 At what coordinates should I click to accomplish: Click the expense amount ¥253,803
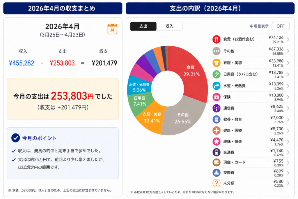coord(62,63)
